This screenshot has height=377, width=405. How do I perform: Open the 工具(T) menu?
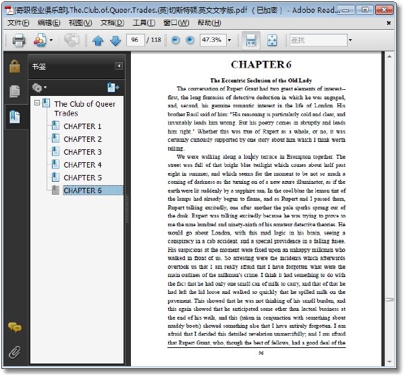click(144, 23)
